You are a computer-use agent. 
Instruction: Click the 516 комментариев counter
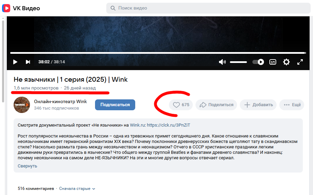coord(36,189)
